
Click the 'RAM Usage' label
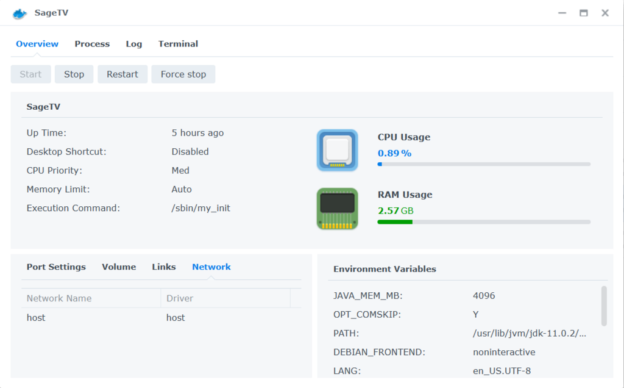pos(405,195)
